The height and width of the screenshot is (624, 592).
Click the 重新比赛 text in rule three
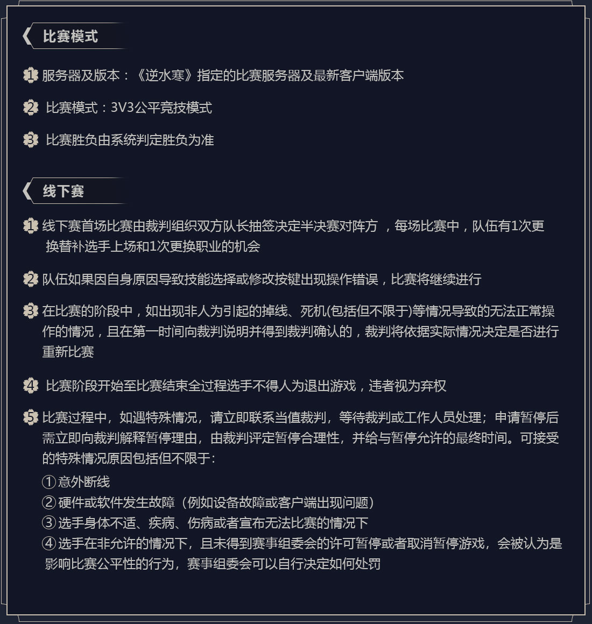[x=68, y=352]
